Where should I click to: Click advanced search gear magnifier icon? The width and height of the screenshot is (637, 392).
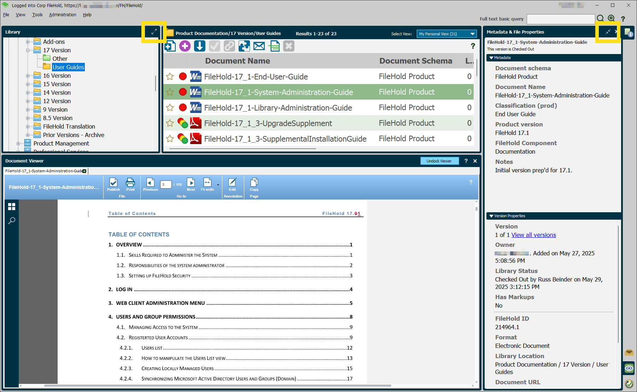coord(611,18)
